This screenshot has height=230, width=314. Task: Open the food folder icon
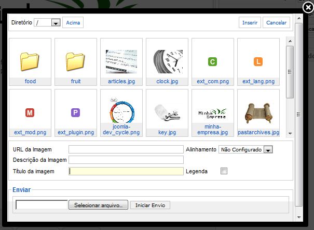(30, 61)
